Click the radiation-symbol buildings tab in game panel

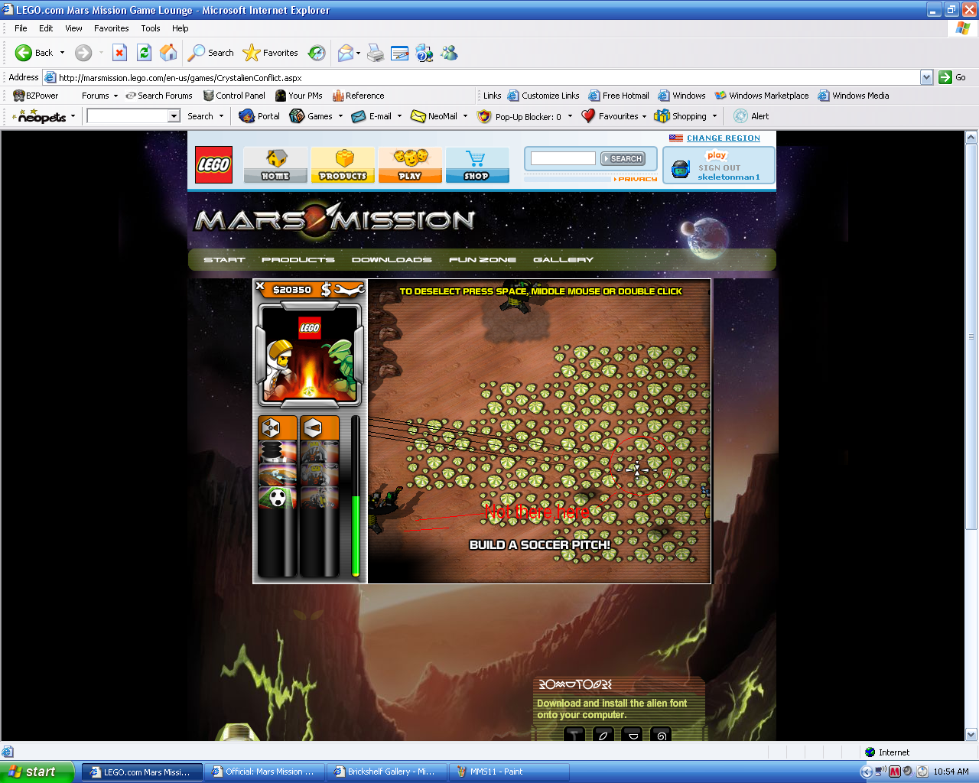pyautogui.click(x=278, y=428)
